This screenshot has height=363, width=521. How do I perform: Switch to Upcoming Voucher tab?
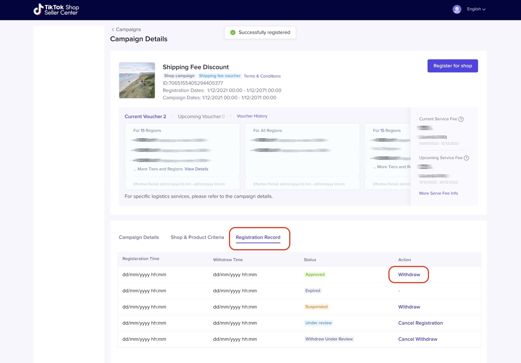201,117
